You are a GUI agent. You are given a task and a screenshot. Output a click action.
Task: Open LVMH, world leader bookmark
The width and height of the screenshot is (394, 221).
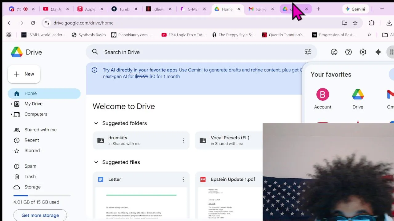click(x=43, y=35)
